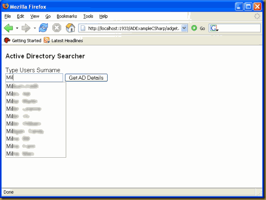This screenshot has height=200, width=266.
Task: Open the View menu
Action: (x=35, y=16)
